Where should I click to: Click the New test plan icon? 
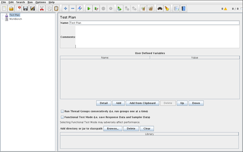pyautogui.click(x=4, y=8)
